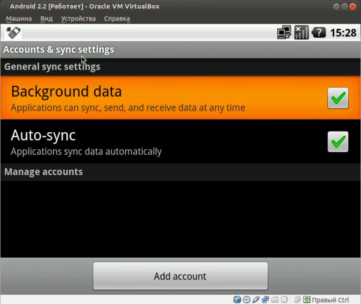Uncheck the Background data checkbox
Viewport: 361px width, 305px height.
coord(338,98)
